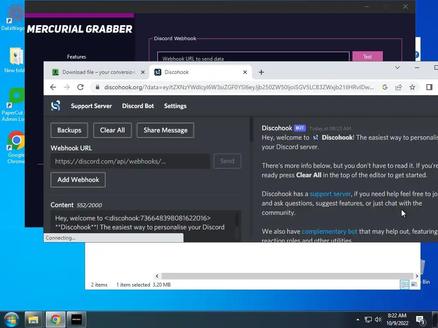Click the Explorer horizontal scrollbar track
The image size is (438, 328).
pyautogui.click(x=287, y=276)
